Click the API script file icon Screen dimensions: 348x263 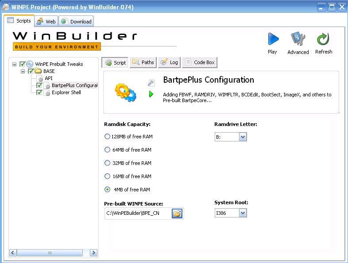point(40,78)
